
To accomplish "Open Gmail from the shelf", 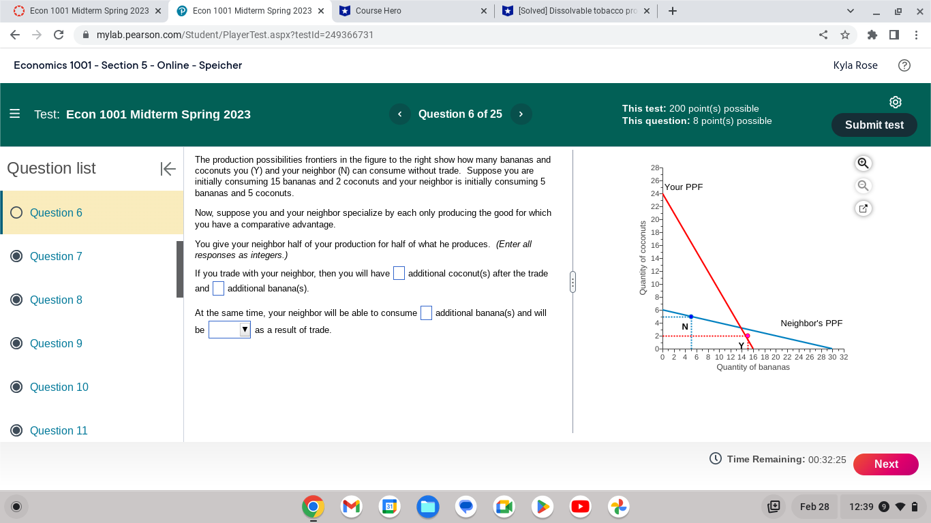I will tap(350, 507).
